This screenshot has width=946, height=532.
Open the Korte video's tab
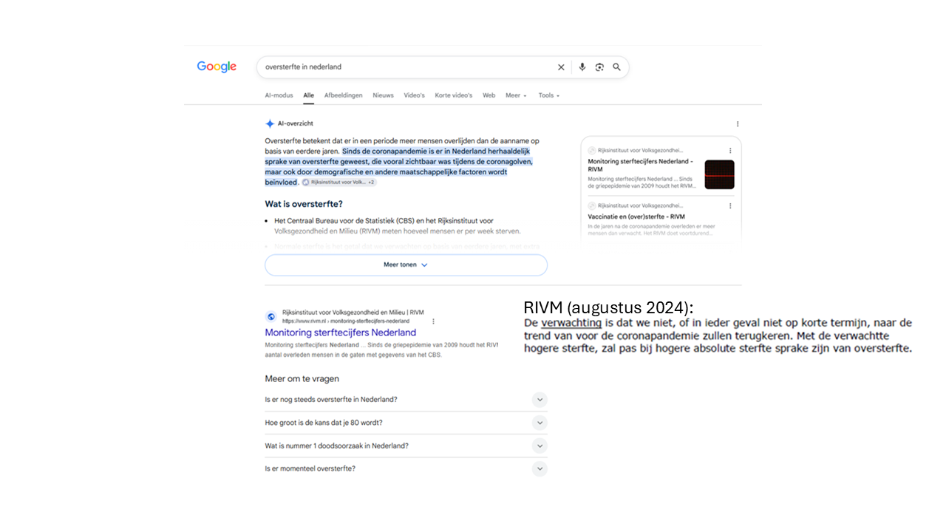[453, 95]
